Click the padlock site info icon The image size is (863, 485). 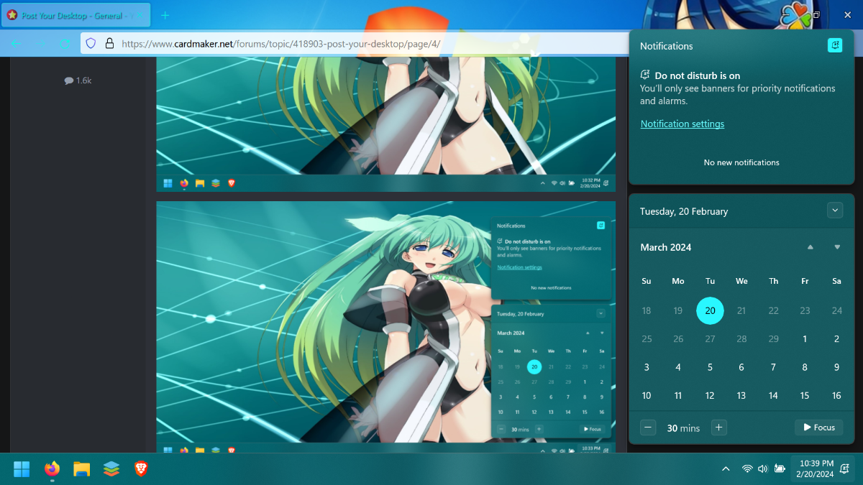click(109, 43)
